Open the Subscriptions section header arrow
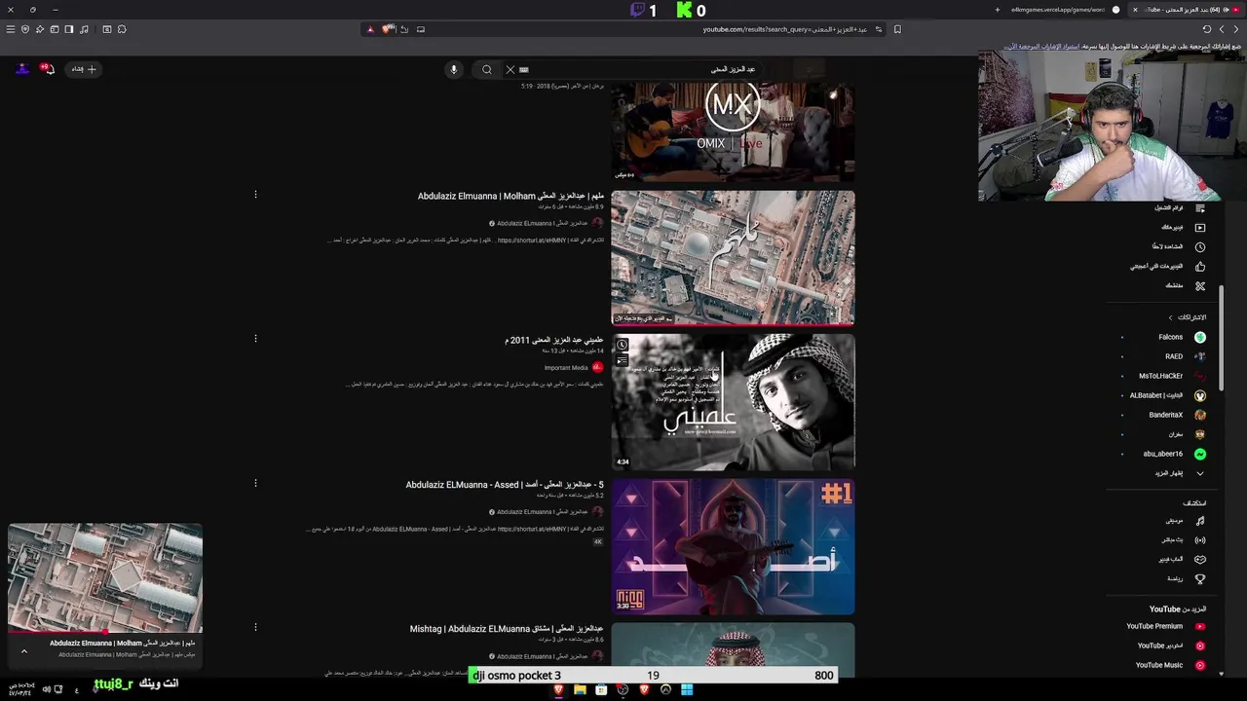The image size is (1247, 701). click(x=1170, y=317)
